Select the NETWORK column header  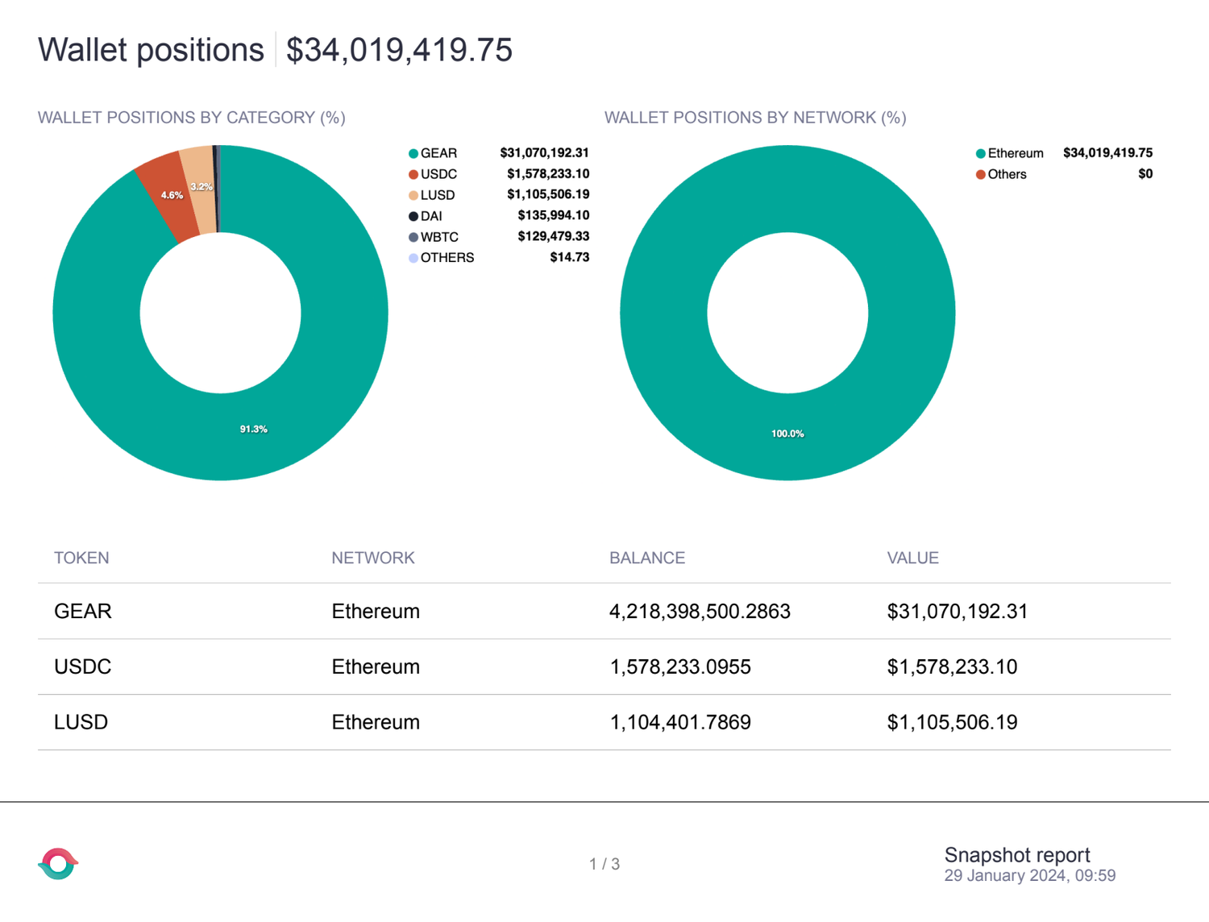[372, 558]
